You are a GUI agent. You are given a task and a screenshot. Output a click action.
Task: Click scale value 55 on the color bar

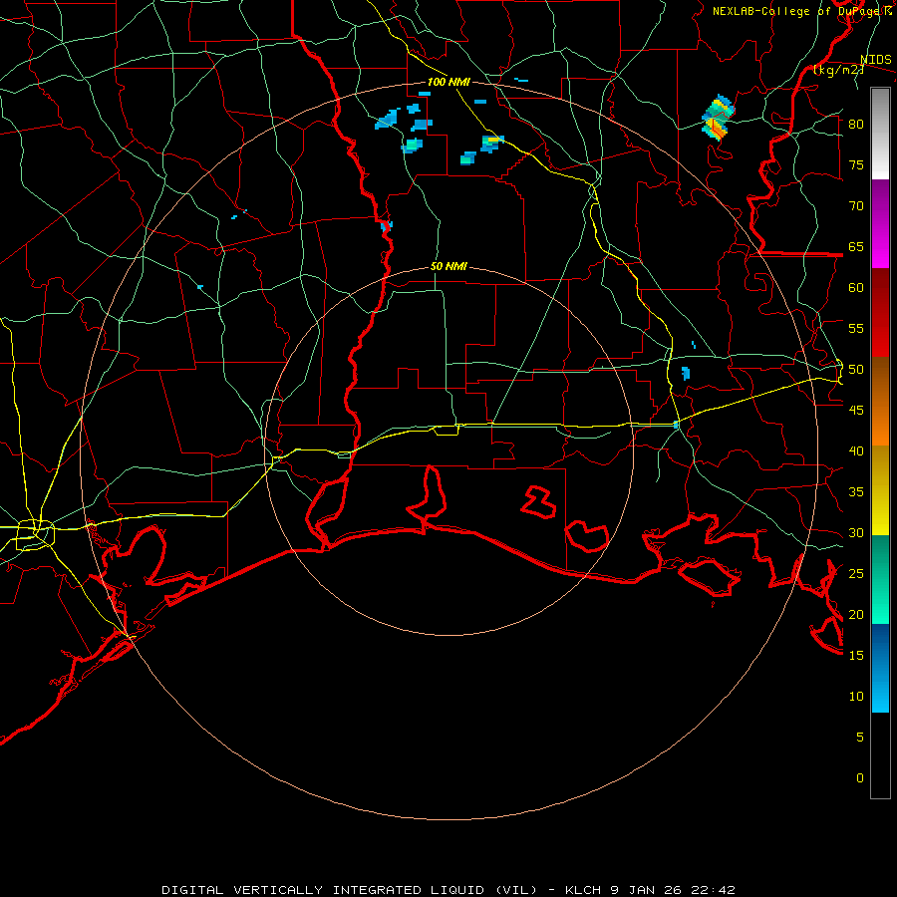[856, 329]
